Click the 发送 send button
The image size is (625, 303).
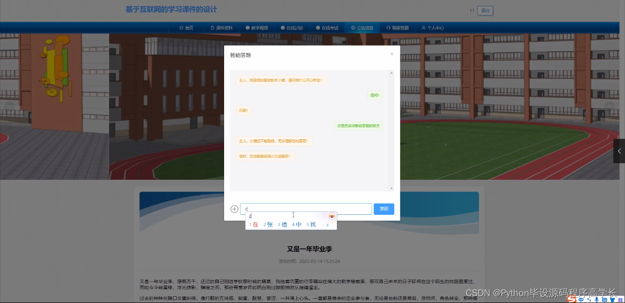pyautogui.click(x=384, y=208)
